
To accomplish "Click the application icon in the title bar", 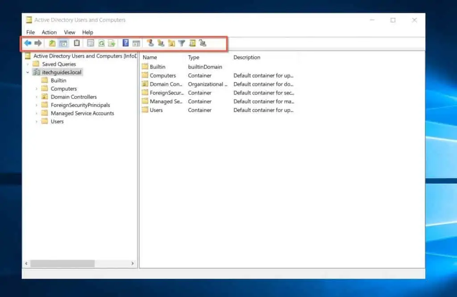I will pyautogui.click(x=29, y=20).
